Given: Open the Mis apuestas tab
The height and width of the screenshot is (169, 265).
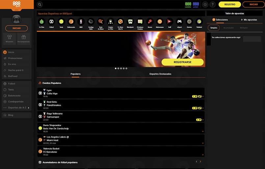Looking at the screenshot, I should coord(249,20).
